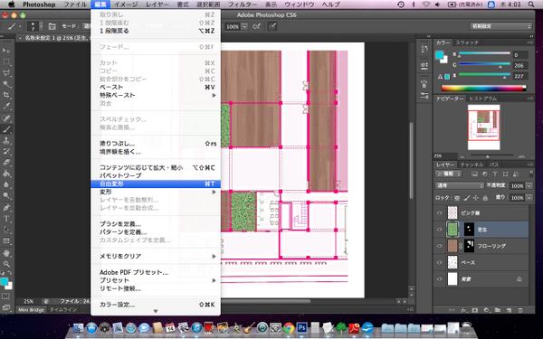Choose ペースト from the Edit menu

coord(156,87)
